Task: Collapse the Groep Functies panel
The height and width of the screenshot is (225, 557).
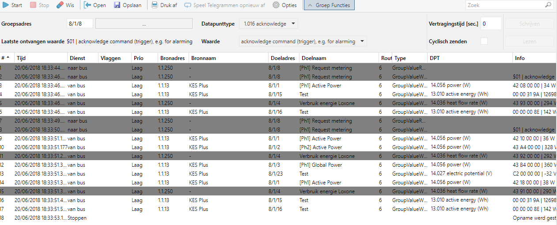Action: 329,5
